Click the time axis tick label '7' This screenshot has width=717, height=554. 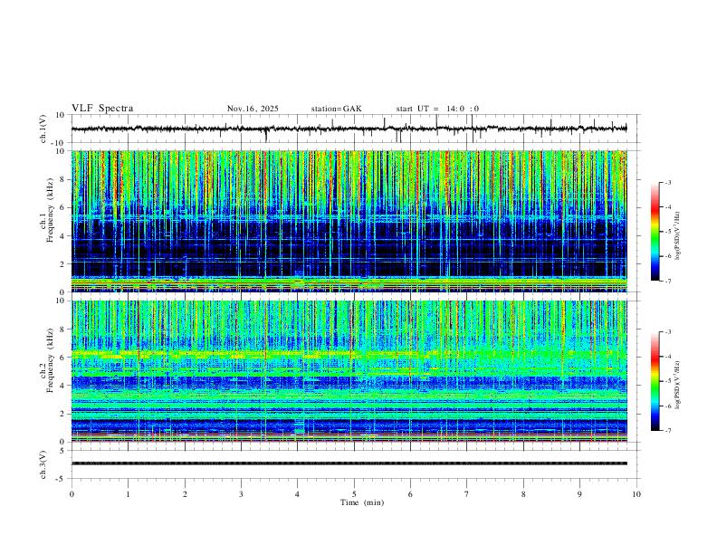click(467, 494)
